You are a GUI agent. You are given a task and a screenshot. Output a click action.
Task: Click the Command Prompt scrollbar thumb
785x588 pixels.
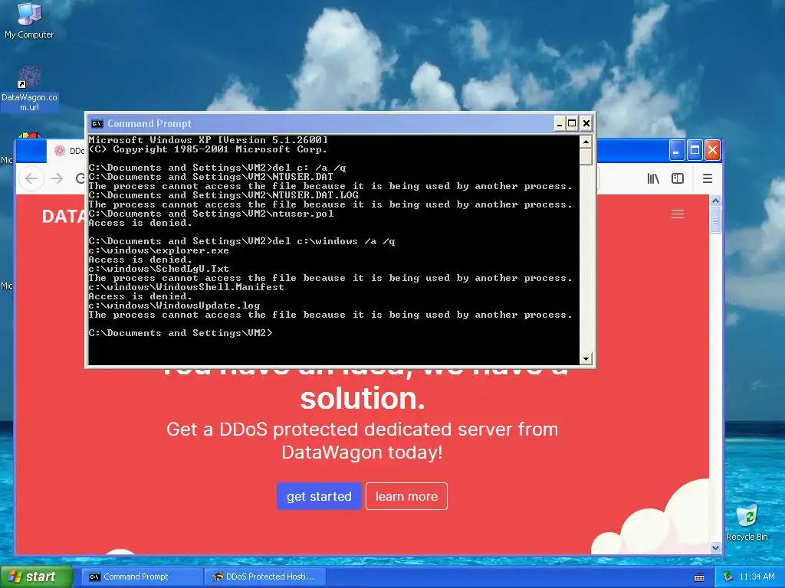click(x=586, y=156)
